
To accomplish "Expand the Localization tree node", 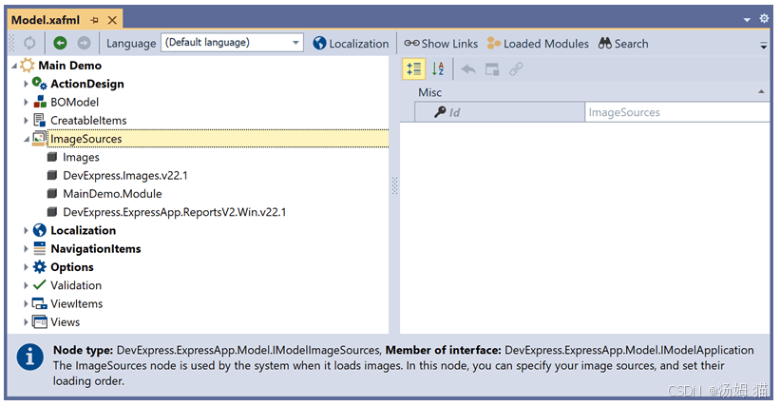I will pyautogui.click(x=26, y=230).
